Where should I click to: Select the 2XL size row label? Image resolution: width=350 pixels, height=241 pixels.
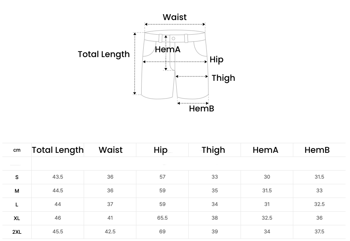click(17, 232)
